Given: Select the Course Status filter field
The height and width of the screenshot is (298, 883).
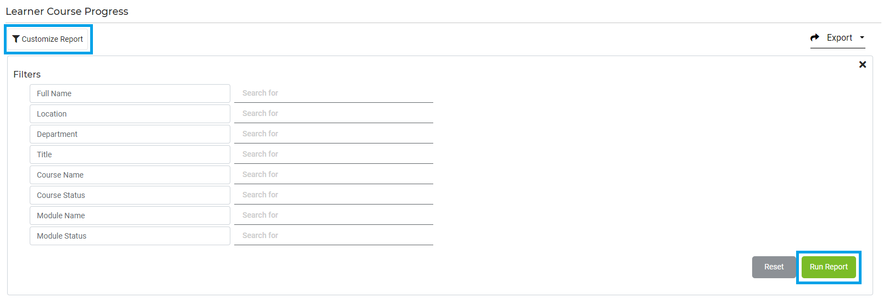Looking at the screenshot, I should (130, 195).
